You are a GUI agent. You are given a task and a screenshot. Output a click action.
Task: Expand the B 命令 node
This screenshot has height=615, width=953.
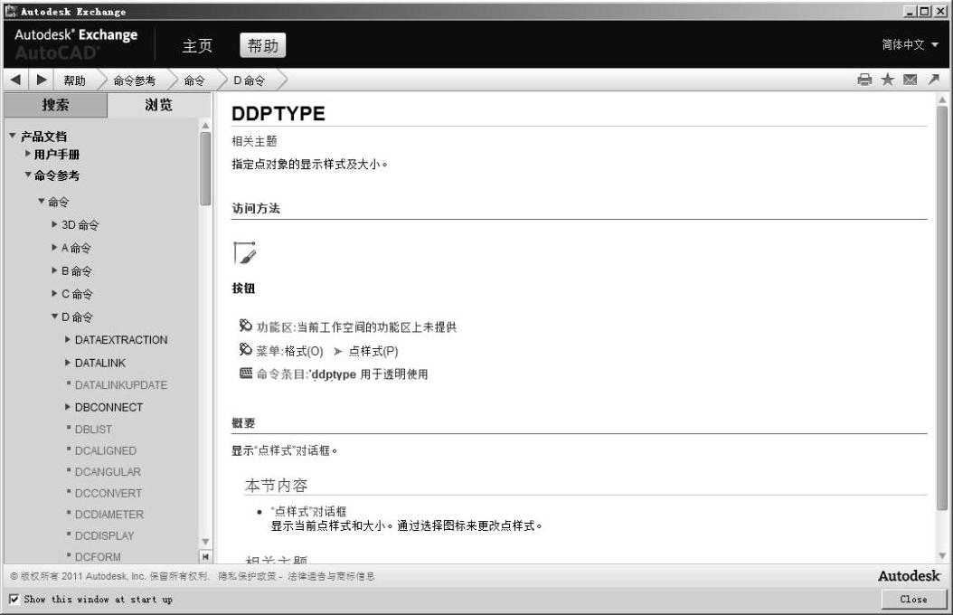[54, 270]
